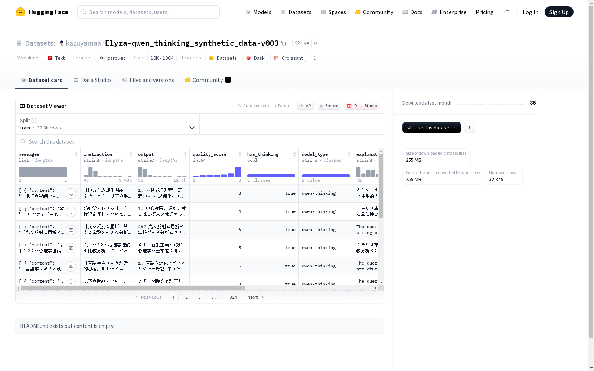Click the API button in Dataset Viewer

tap(306, 106)
